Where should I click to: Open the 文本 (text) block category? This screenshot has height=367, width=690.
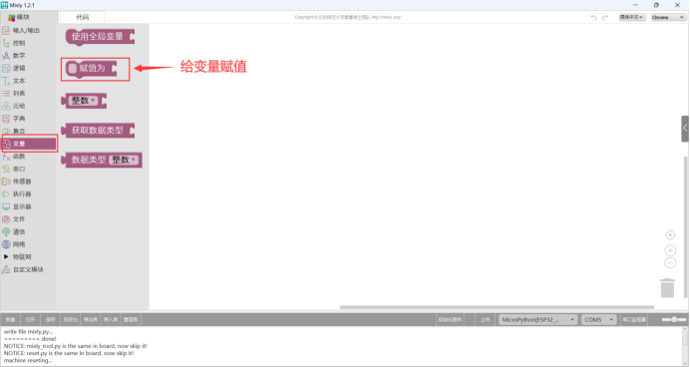point(19,81)
